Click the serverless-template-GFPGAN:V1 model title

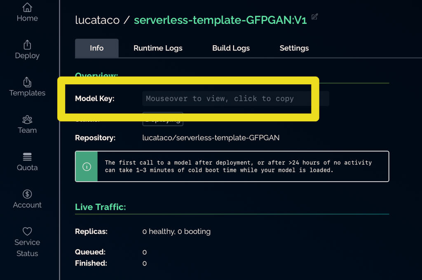point(220,20)
